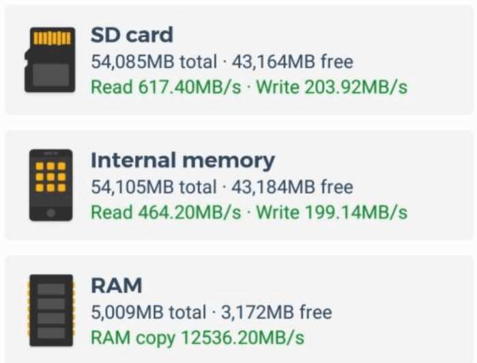Tap the RAM copy 12536.20MB/s result
Screen dimensions: 477x363
point(197,338)
